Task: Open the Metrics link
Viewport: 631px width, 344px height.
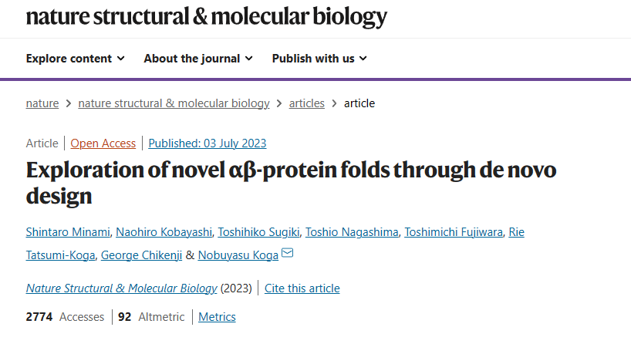Action: (217, 317)
